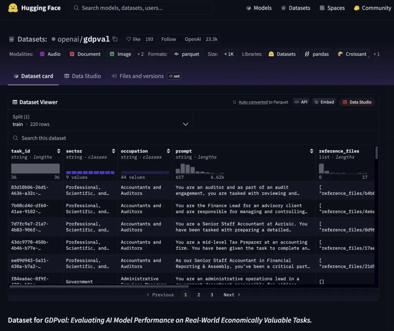Copy dataset name with copy icon
394x331 pixels.
pos(115,39)
